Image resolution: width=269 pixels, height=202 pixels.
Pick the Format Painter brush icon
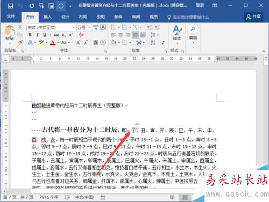20,42
